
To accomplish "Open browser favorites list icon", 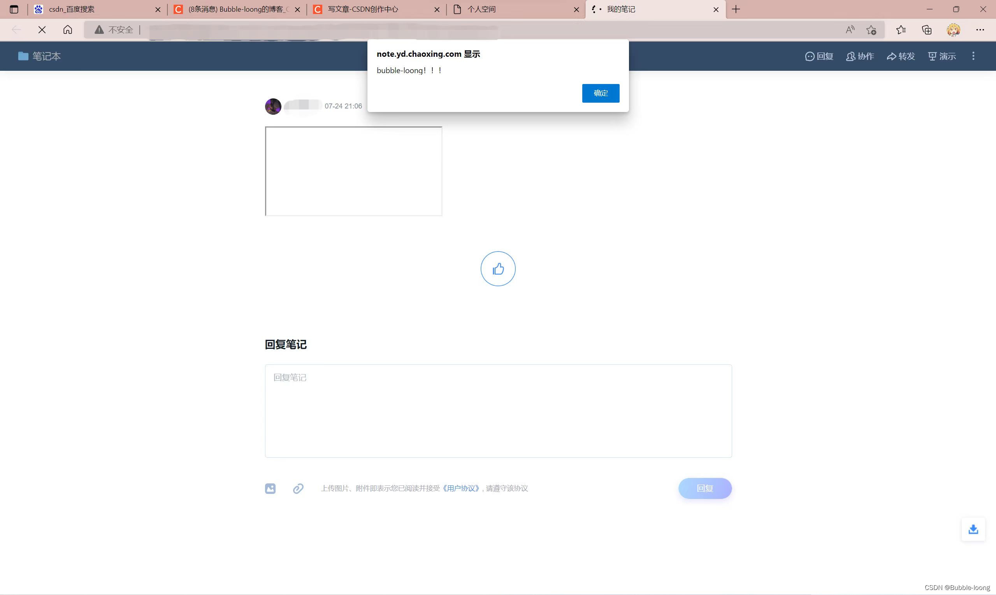I will (901, 30).
